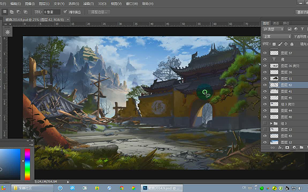Expand the 组 3 layer group
This screenshot has height=192, width=308.
pos(271,123)
